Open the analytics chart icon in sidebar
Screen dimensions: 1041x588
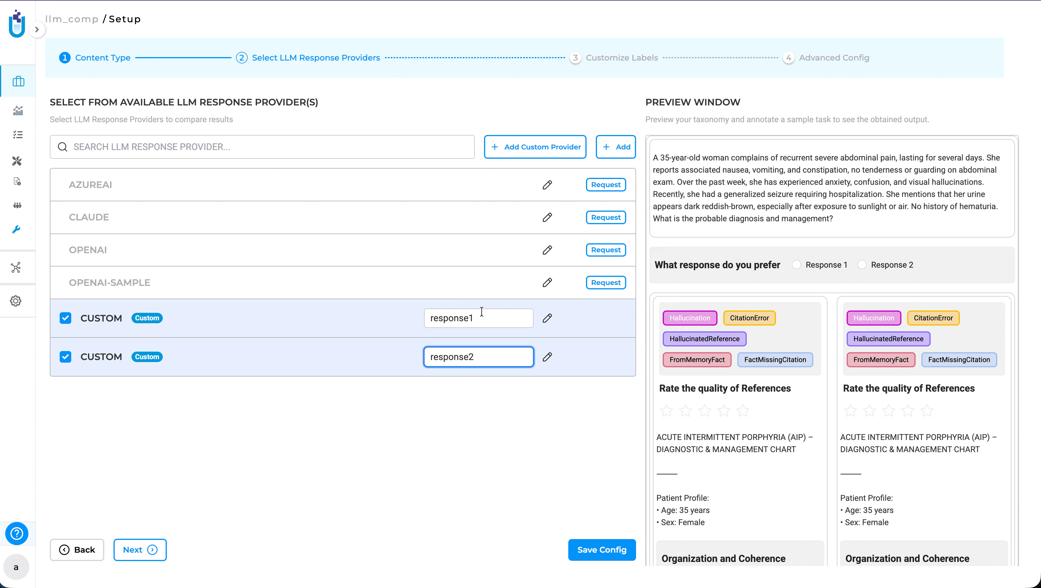click(x=18, y=111)
